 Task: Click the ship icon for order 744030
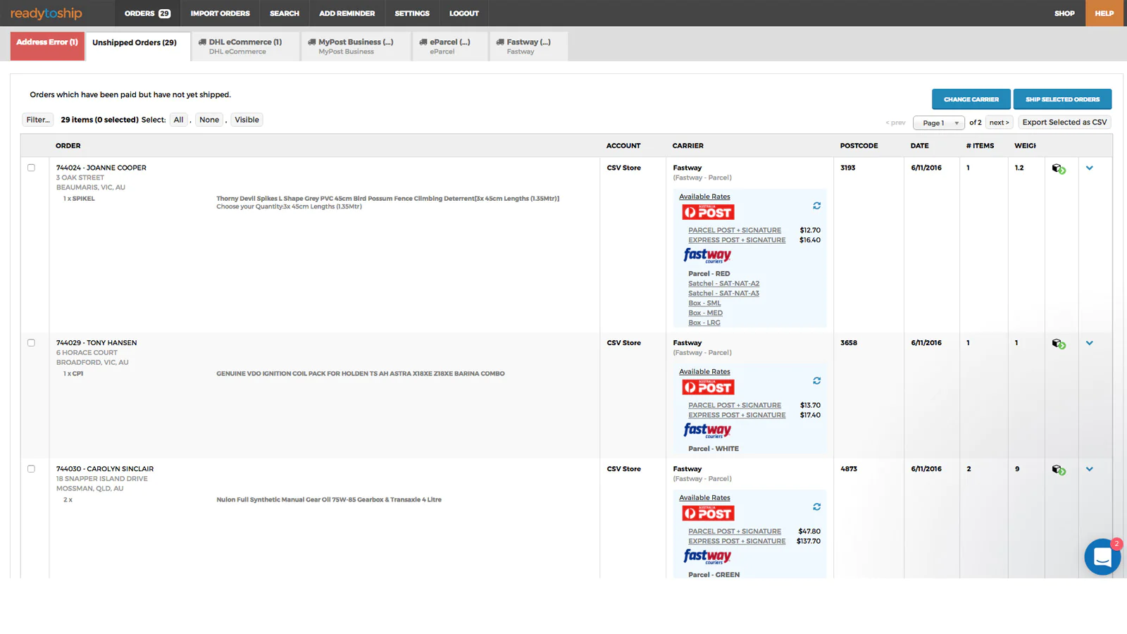[1058, 470]
